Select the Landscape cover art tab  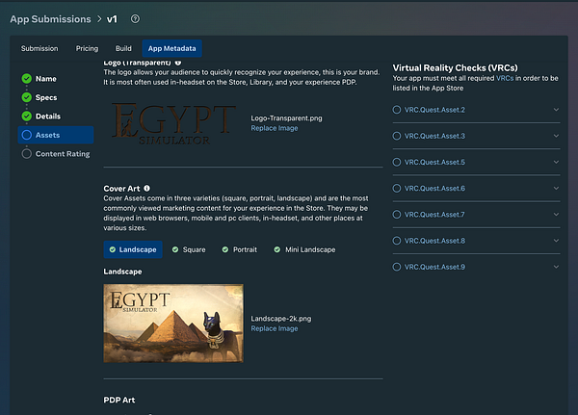133,249
